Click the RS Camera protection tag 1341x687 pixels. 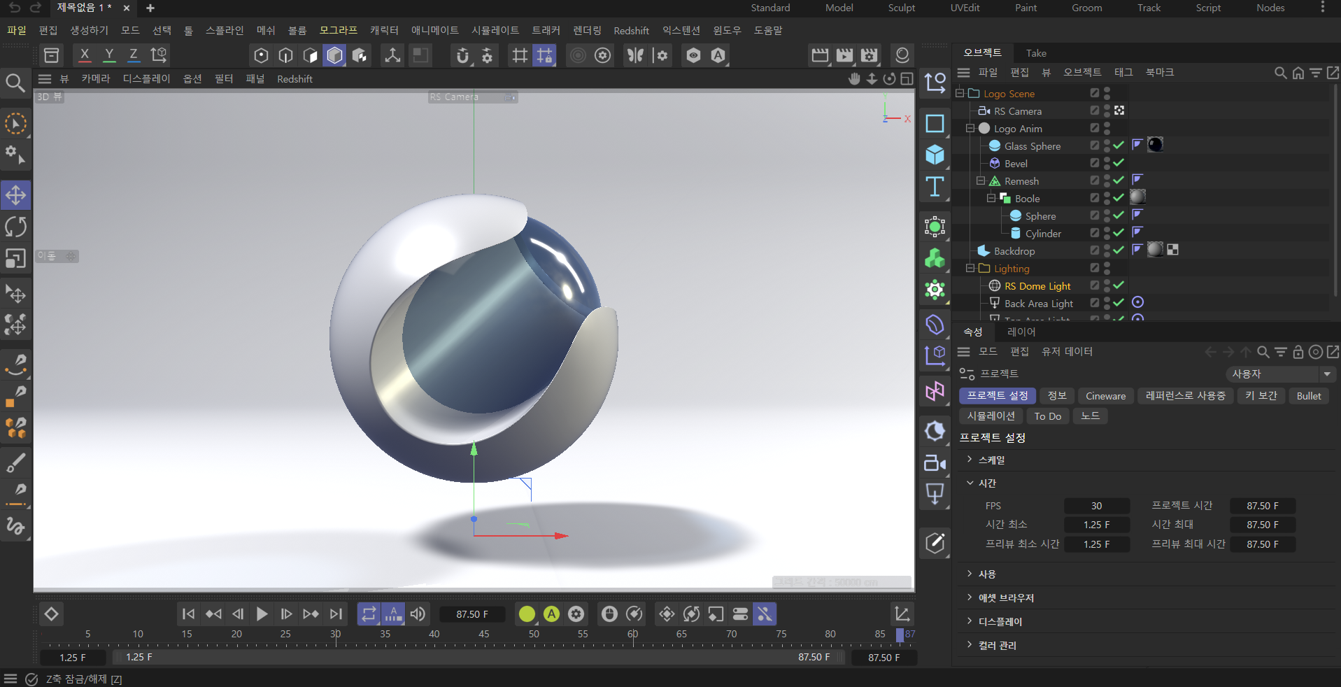pos(1119,111)
